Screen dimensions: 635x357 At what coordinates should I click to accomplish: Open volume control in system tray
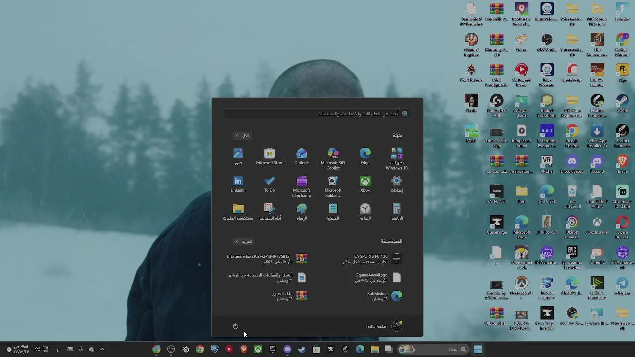[x=37, y=350]
